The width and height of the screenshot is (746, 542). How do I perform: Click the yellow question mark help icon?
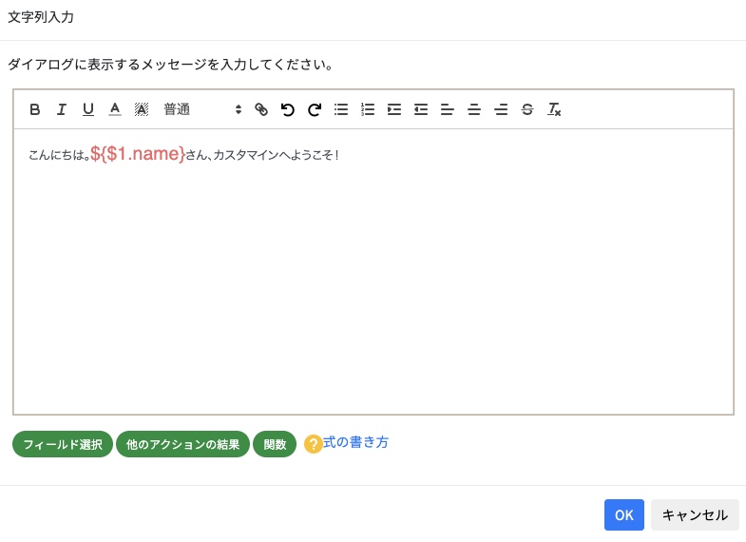[313, 444]
